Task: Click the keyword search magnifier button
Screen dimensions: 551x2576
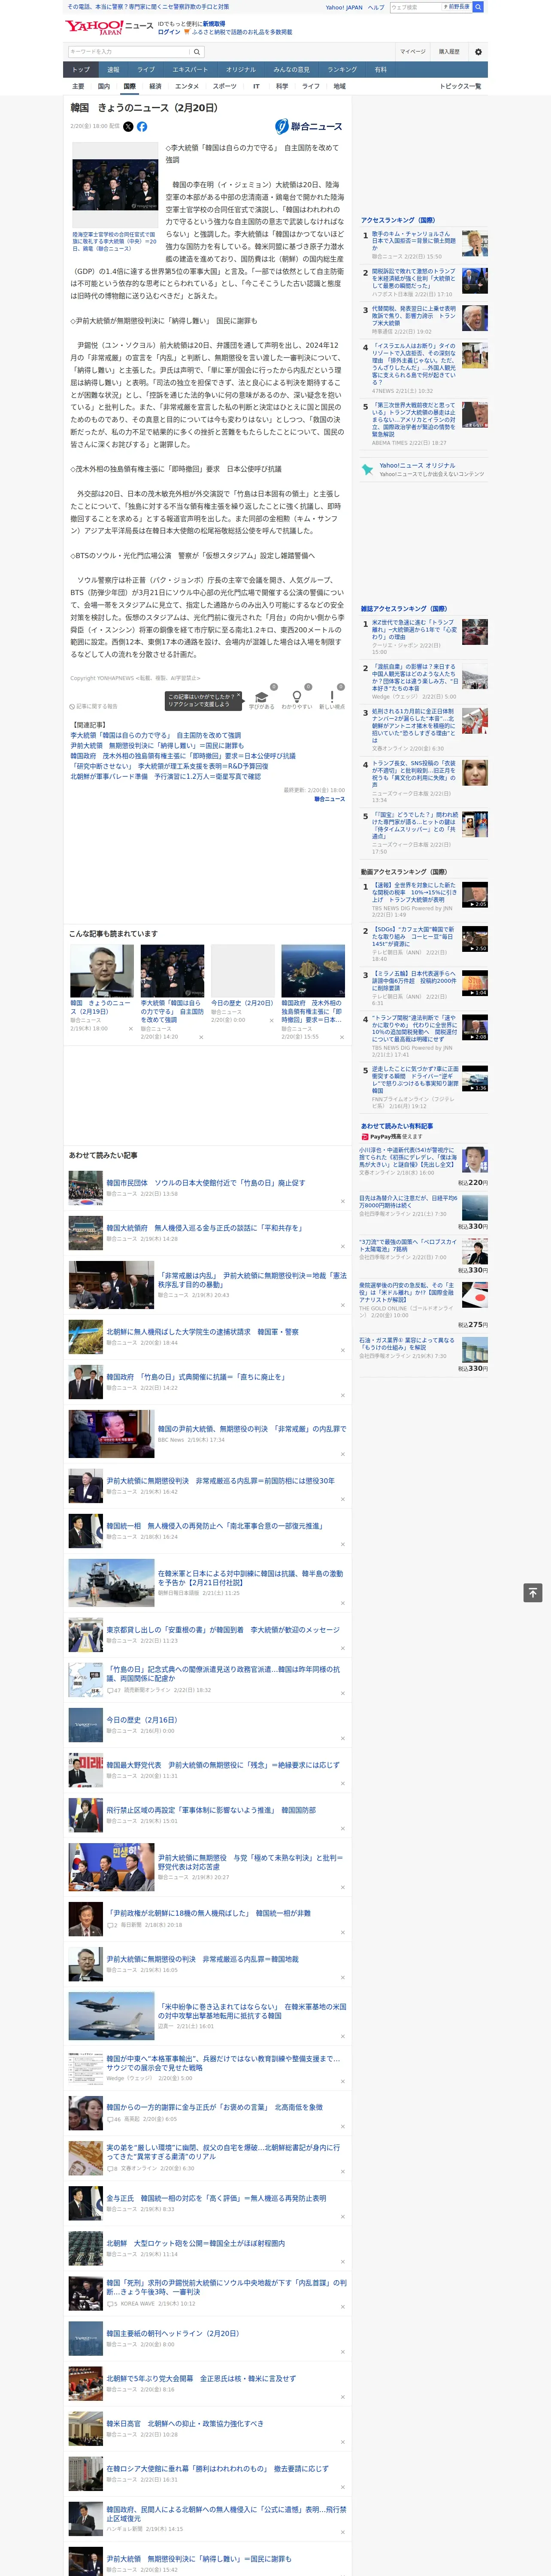Action: point(197,51)
